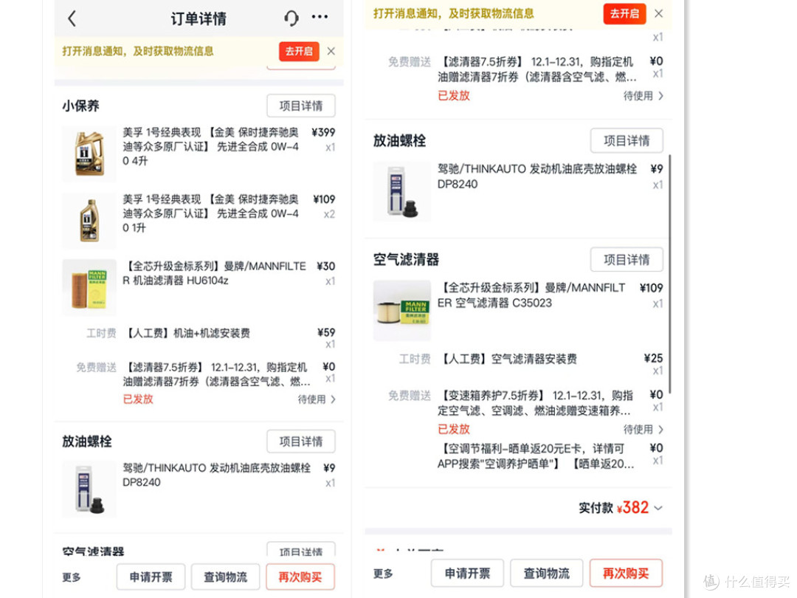Select 空气滤清器 C35023 item text

coord(531,295)
